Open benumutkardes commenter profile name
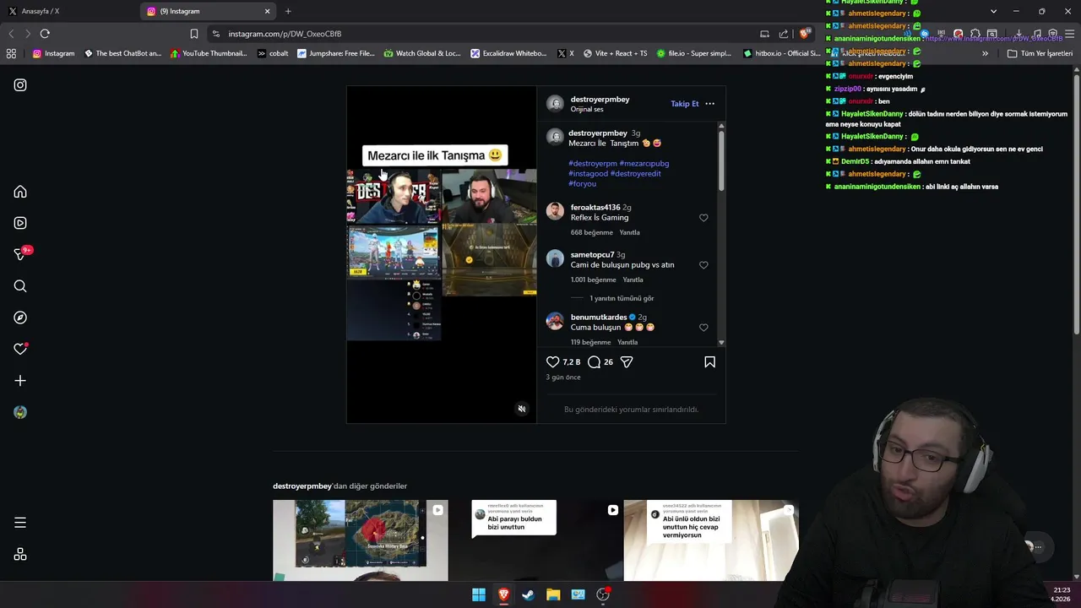 click(x=599, y=318)
